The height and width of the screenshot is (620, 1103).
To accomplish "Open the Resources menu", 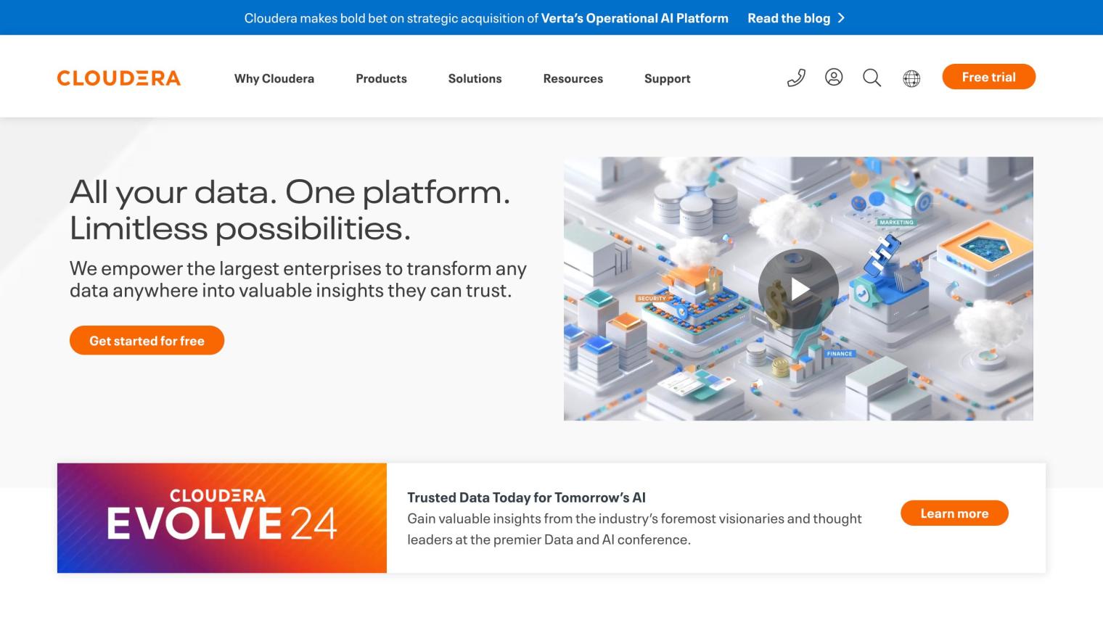I will click(573, 78).
